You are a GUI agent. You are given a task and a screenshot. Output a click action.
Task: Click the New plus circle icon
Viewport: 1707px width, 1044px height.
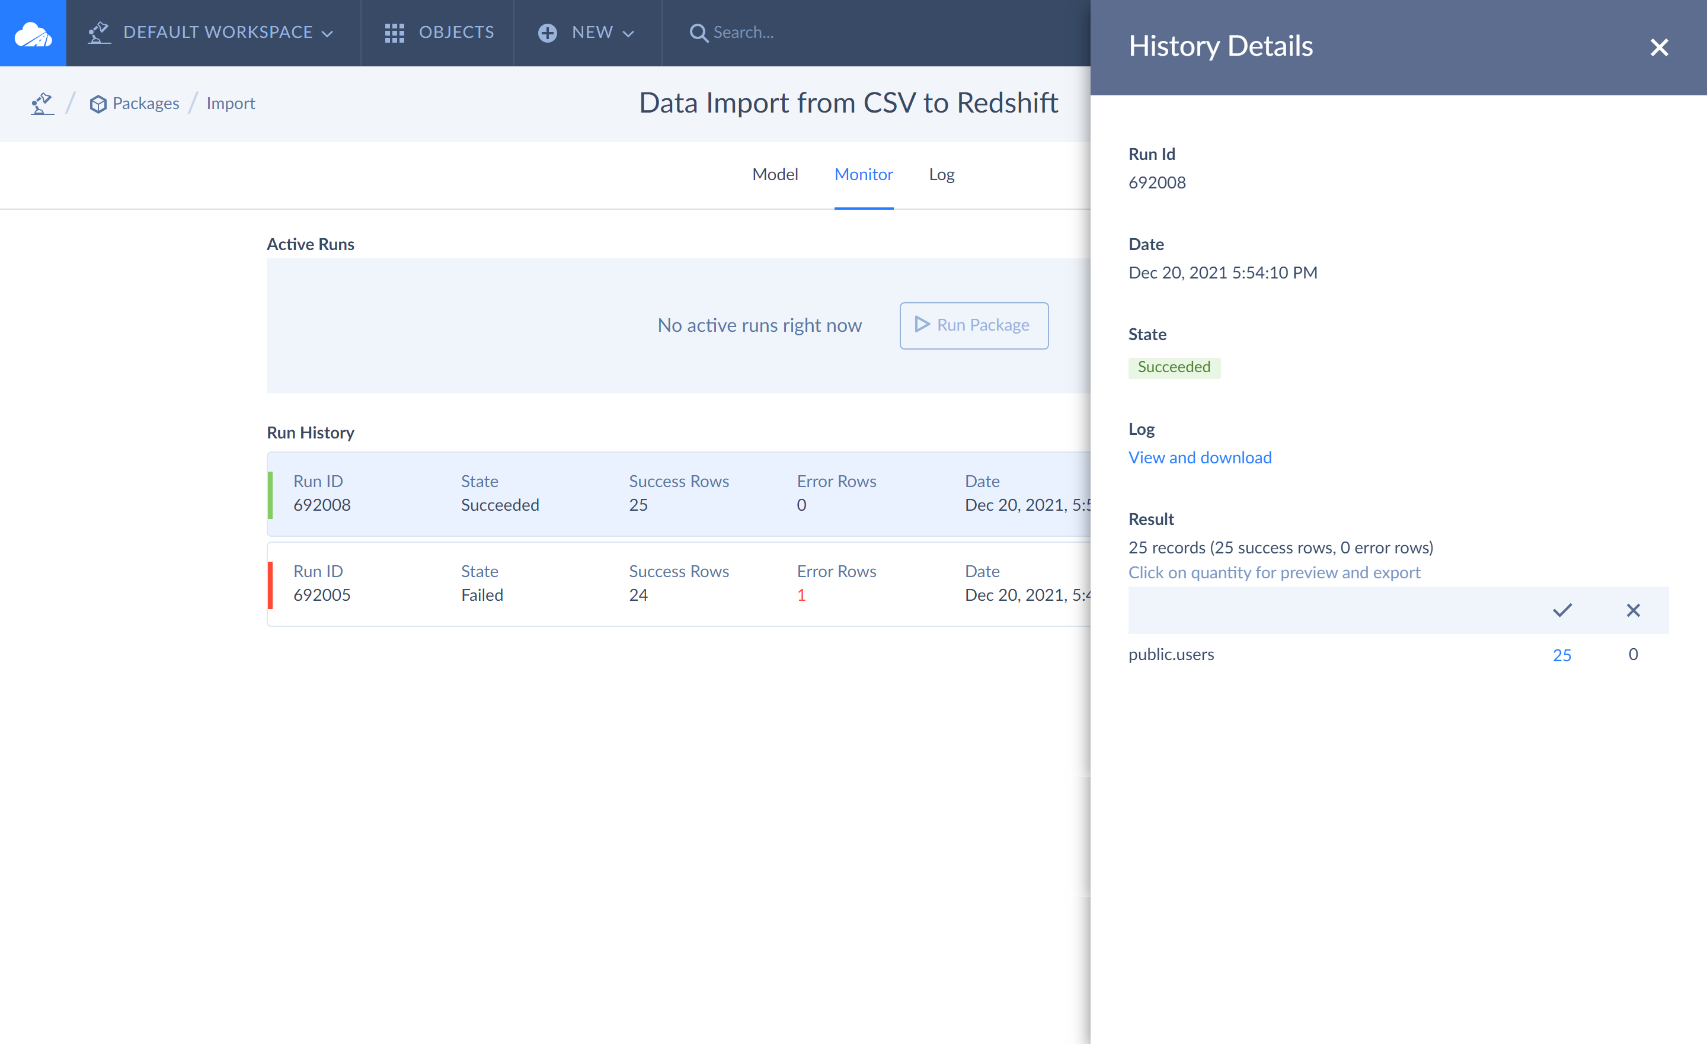coord(547,33)
